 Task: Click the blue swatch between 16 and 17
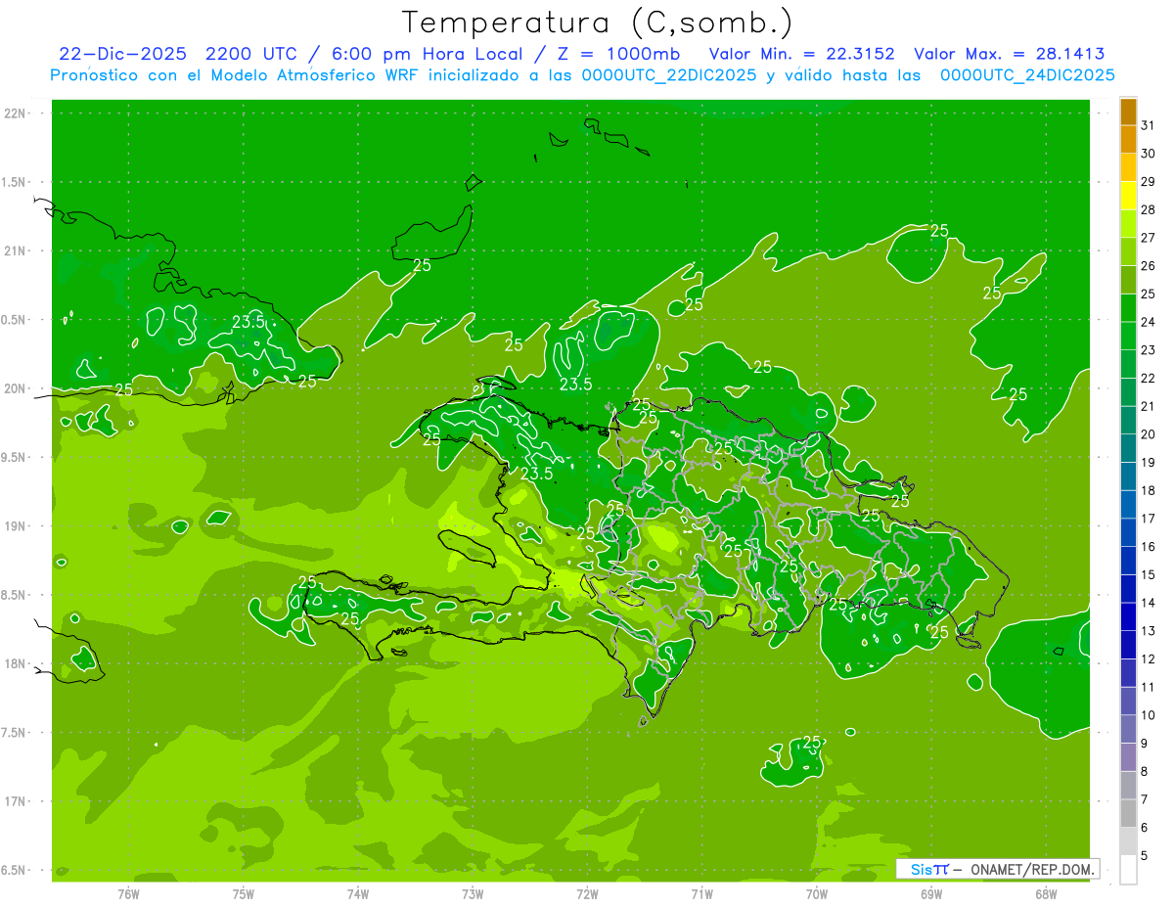[x=1128, y=532]
